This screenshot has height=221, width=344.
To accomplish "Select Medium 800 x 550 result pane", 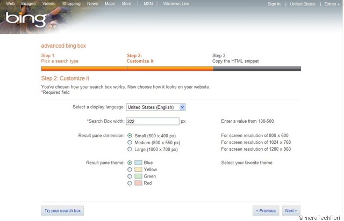I will (x=130, y=142).
